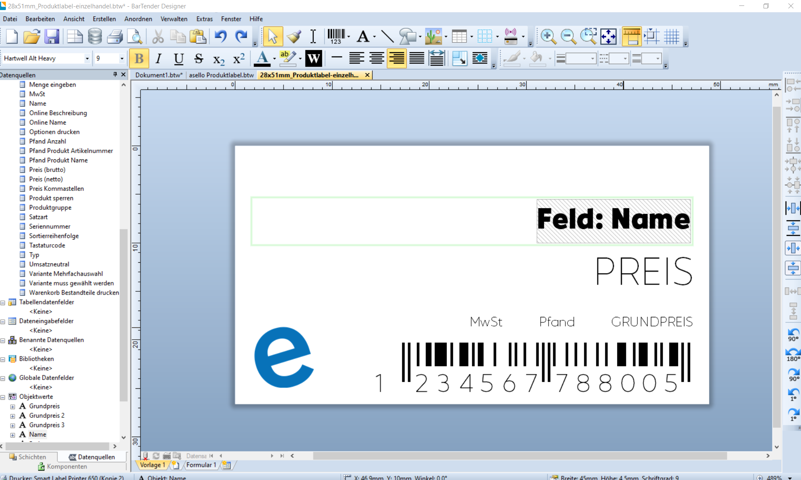This screenshot has height=480, width=801.
Task: Select the line drawing tool
Action: coord(387,37)
